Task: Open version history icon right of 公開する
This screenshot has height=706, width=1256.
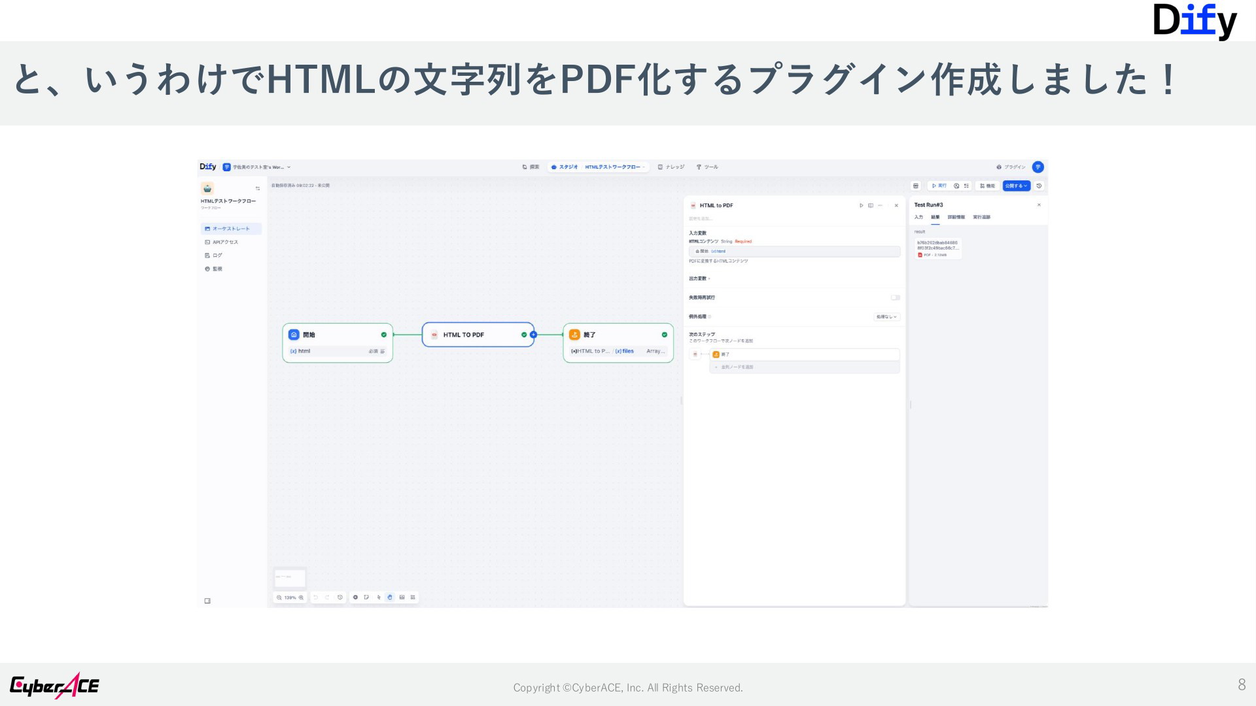Action: [x=1039, y=186]
